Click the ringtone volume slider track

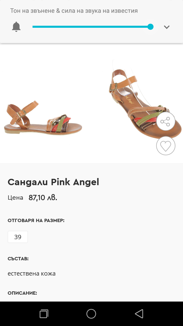tap(91, 27)
